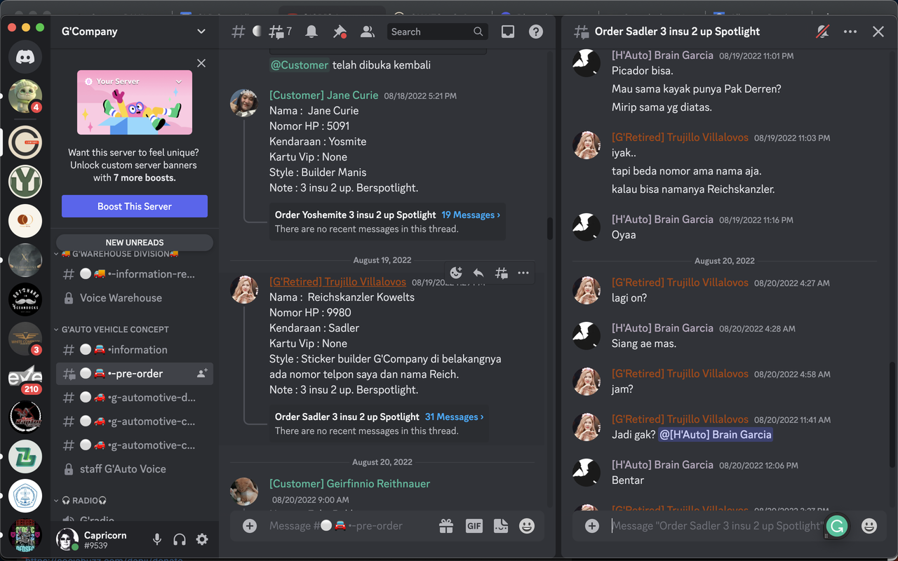Screen dimensions: 898x561
Task: Open Discord home direct messages icon
Action: [x=25, y=57]
